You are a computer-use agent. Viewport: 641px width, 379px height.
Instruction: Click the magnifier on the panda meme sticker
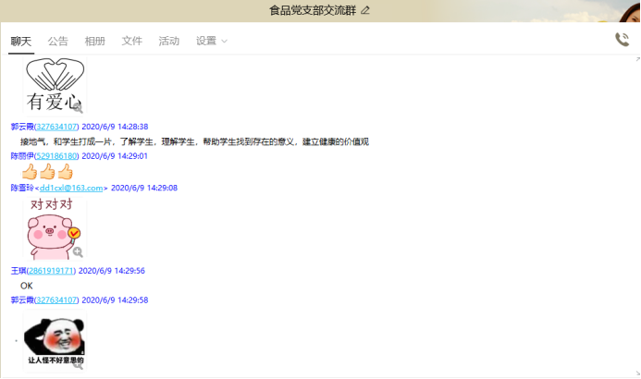tap(78, 364)
